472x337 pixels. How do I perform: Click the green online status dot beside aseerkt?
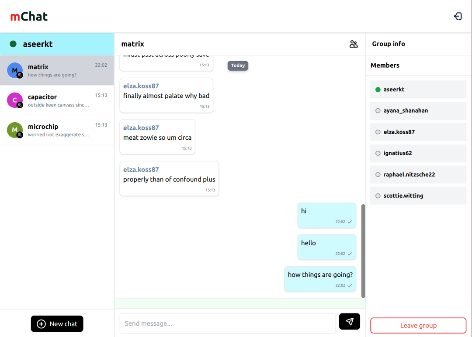pyautogui.click(x=13, y=44)
